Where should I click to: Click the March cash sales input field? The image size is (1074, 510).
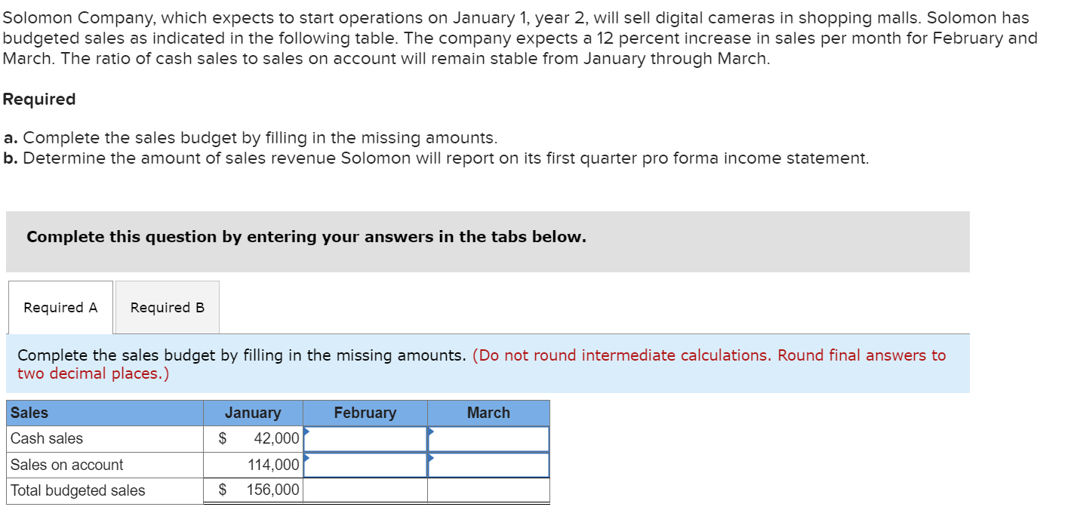[x=488, y=438]
